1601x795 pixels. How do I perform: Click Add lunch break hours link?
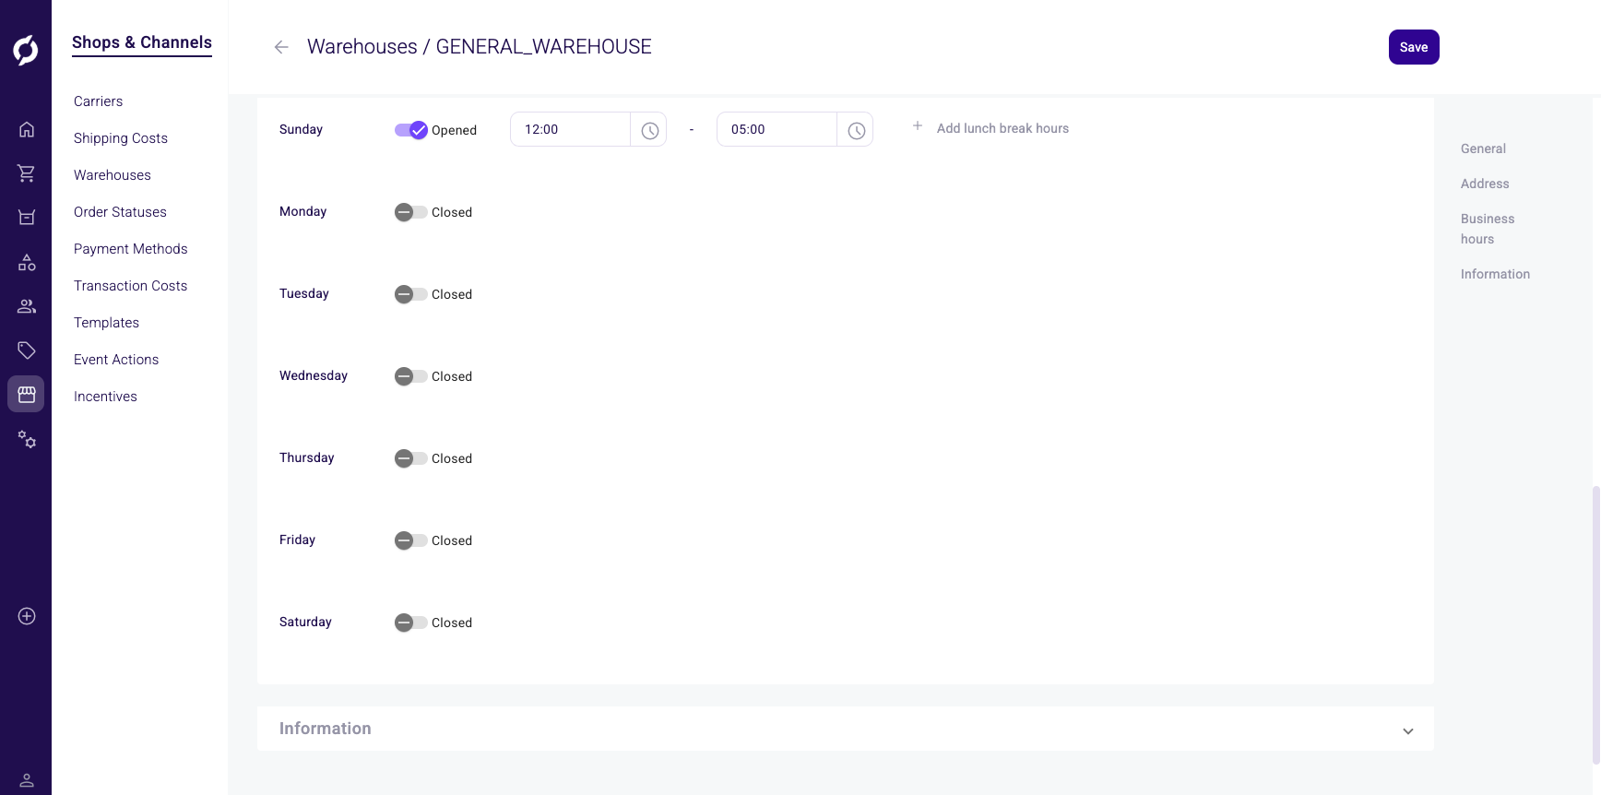(1002, 128)
